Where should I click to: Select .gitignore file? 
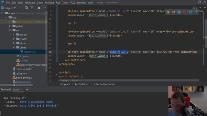pos(22,73)
